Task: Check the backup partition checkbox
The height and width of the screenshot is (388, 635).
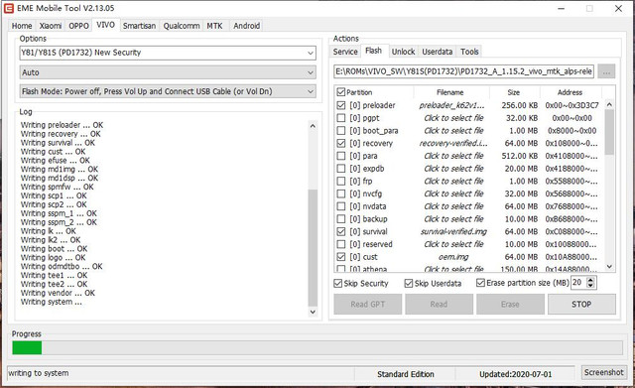Action: click(341, 218)
